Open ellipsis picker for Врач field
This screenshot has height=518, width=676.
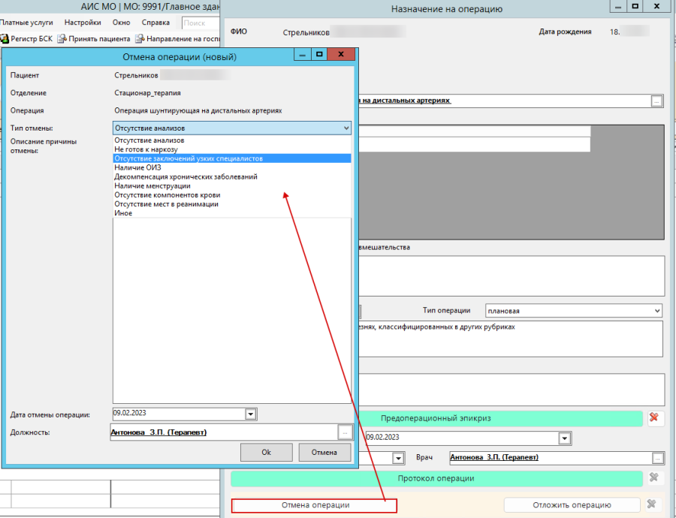point(657,458)
